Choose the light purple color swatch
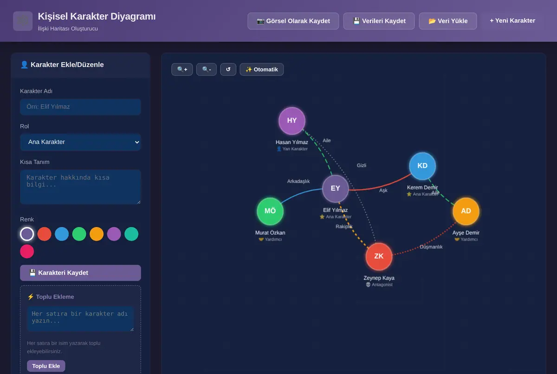The width and height of the screenshot is (557, 374). pyautogui.click(x=114, y=234)
